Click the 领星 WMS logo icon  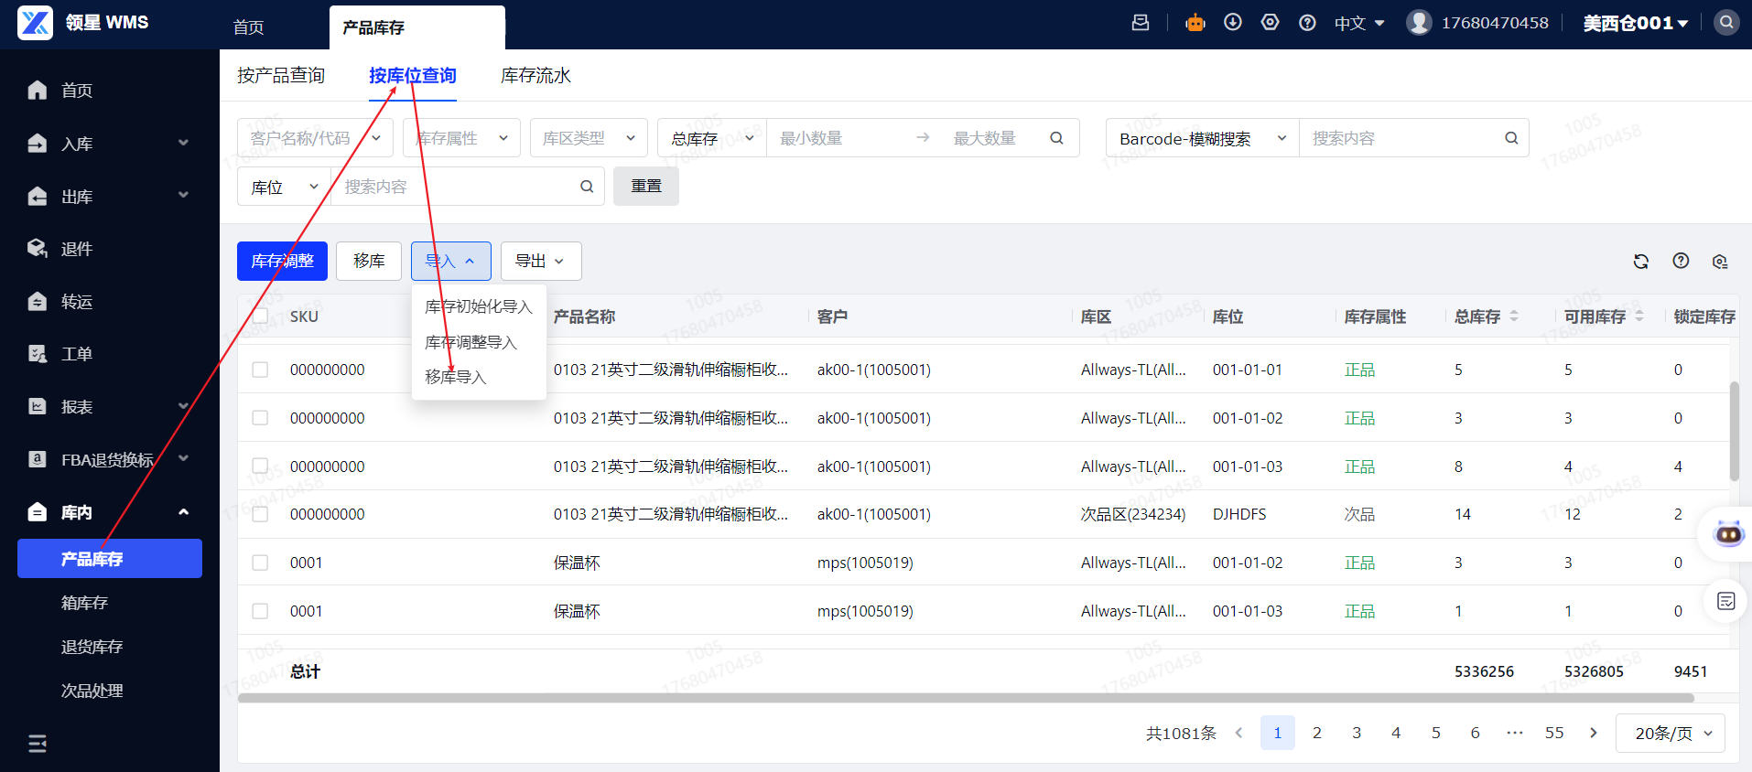point(36,23)
